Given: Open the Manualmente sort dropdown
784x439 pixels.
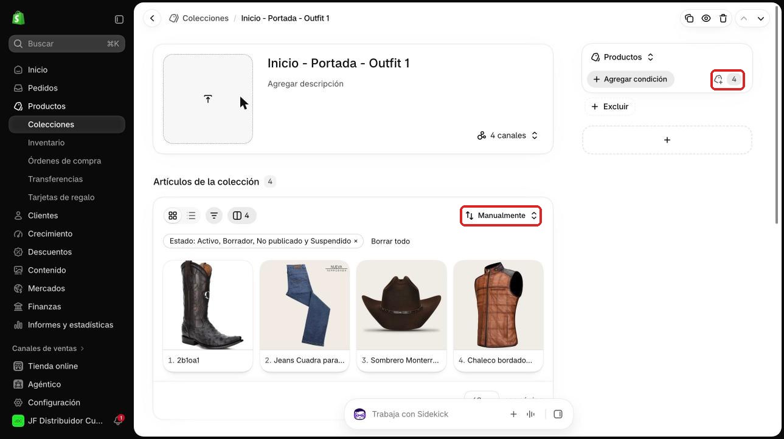Looking at the screenshot, I should click(501, 216).
